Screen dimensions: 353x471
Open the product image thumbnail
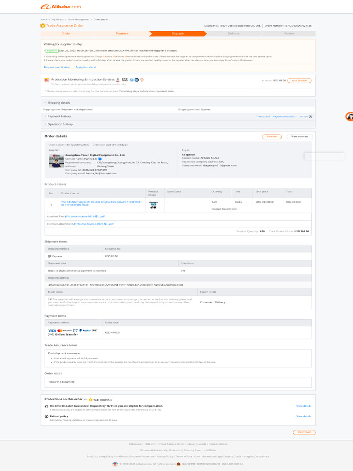click(x=153, y=205)
